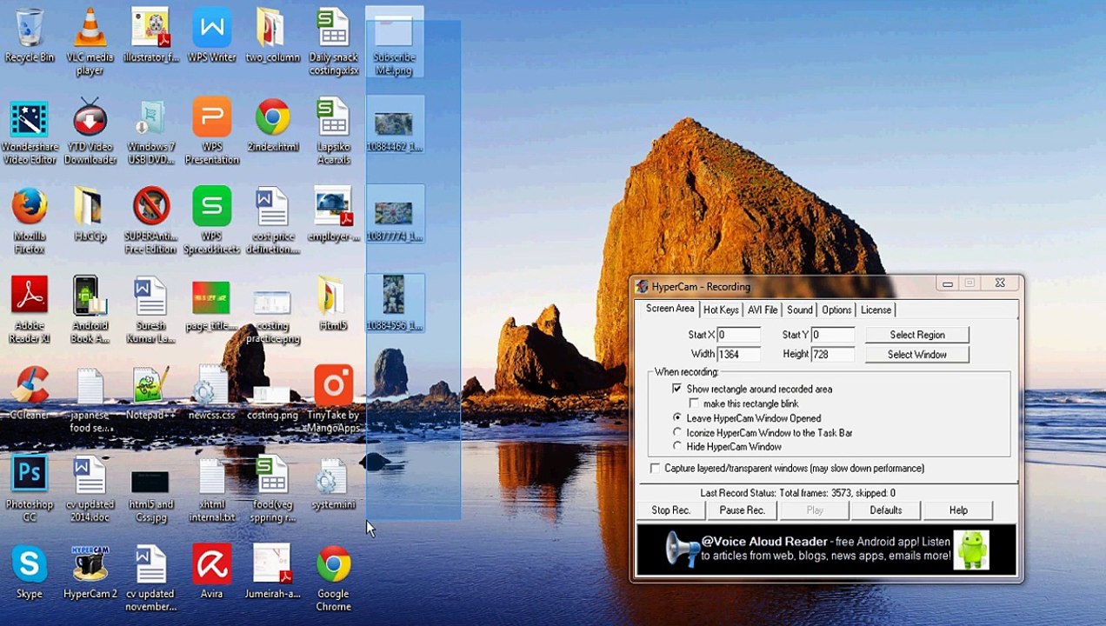Viewport: 1106px width, 626px height.
Task: Select HyperCam 2 desktop shortcut
Action: pyautogui.click(x=90, y=572)
